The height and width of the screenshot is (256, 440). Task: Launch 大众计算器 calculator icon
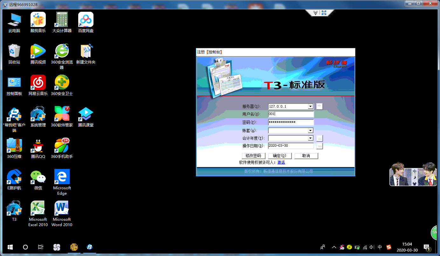(62, 22)
